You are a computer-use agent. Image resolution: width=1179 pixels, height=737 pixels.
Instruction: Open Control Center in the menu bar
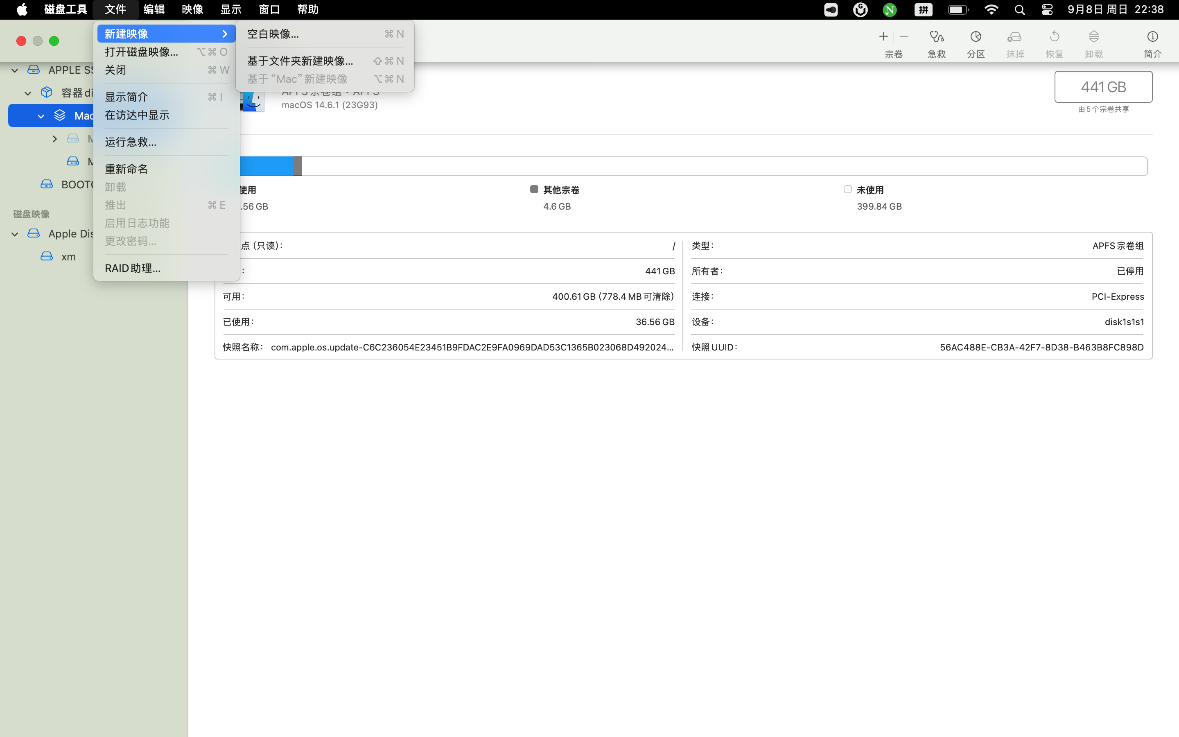click(x=1047, y=10)
